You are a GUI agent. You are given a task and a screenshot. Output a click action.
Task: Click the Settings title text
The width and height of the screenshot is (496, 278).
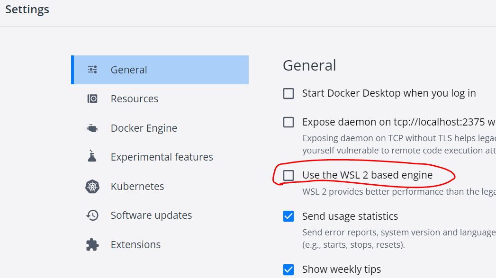tap(27, 9)
